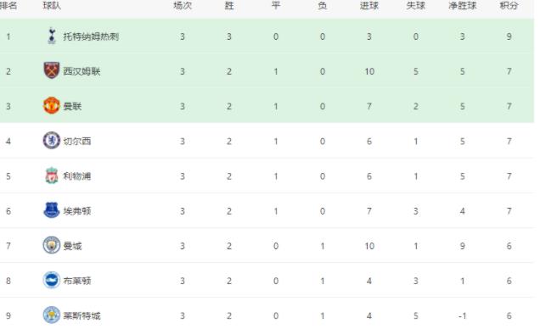The height and width of the screenshot is (329, 540).
Task: Sort table by 净胜球 column header
Action: pyautogui.click(x=462, y=5)
